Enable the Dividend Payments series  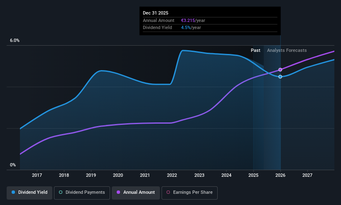[x=82, y=193]
